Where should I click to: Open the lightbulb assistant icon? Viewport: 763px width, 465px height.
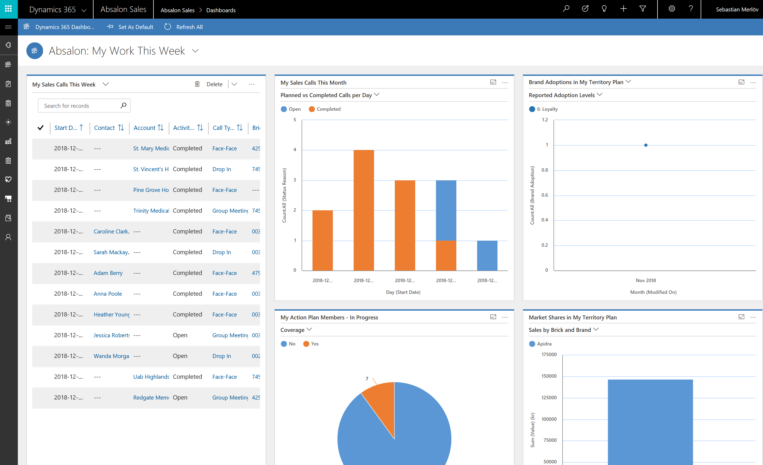604,9
